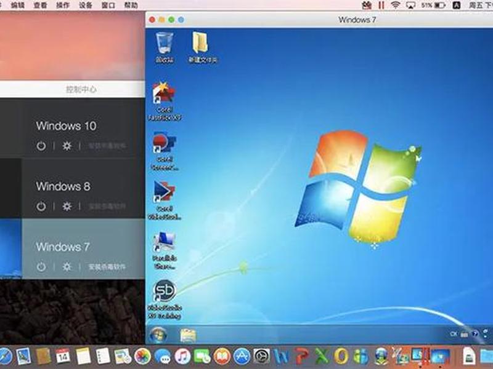Click the Windows 7 Start button
This screenshot has width=493, height=369.
coord(158,335)
